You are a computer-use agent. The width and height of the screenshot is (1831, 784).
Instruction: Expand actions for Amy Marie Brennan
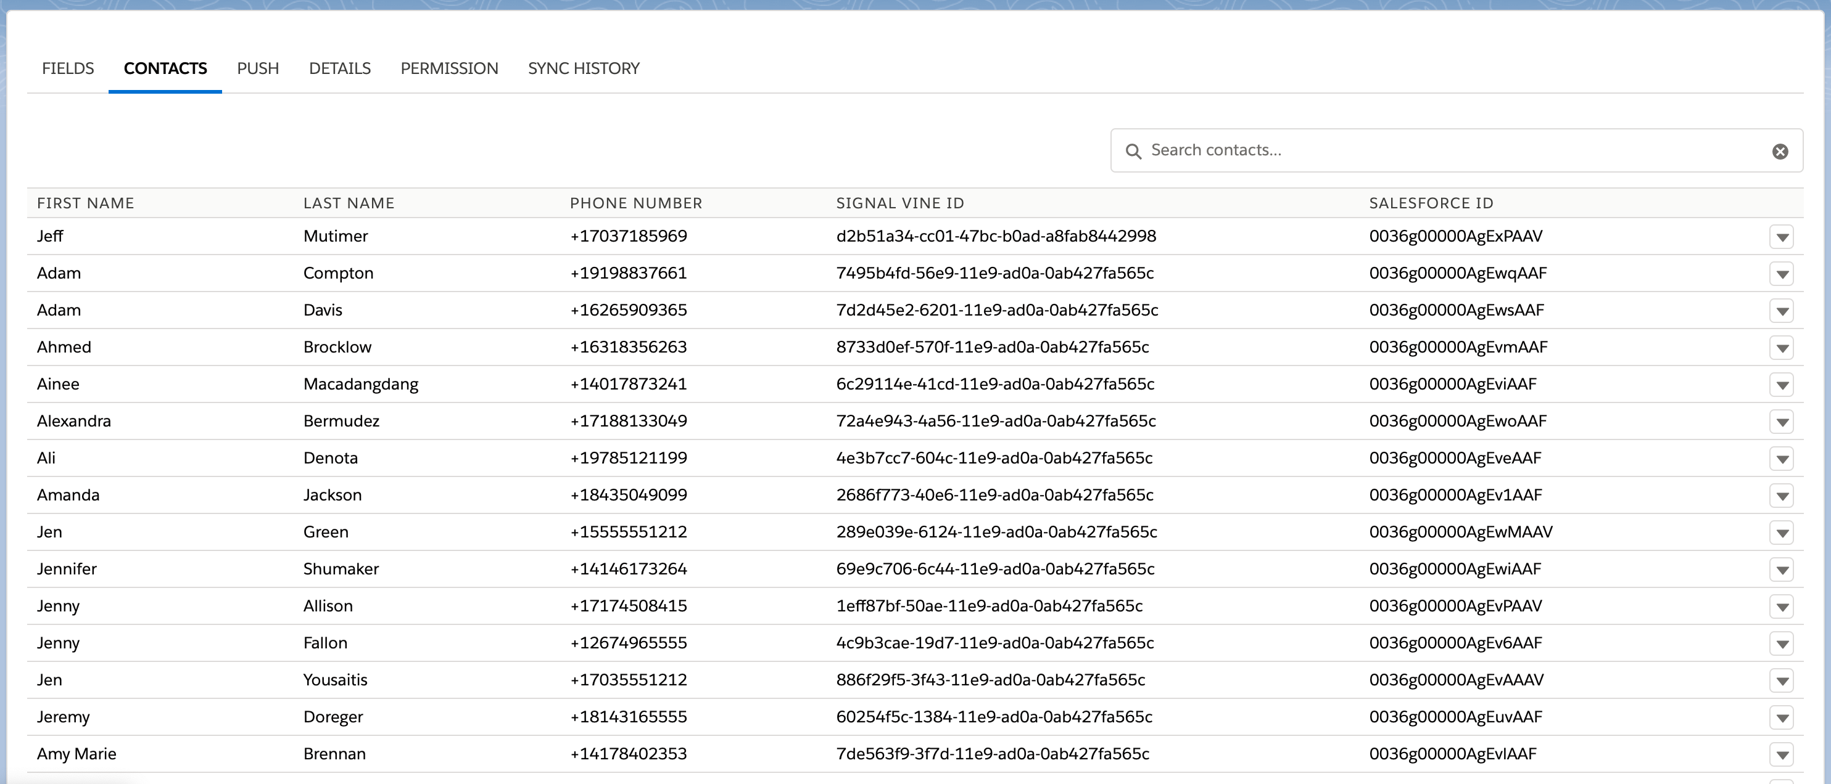pos(1781,753)
